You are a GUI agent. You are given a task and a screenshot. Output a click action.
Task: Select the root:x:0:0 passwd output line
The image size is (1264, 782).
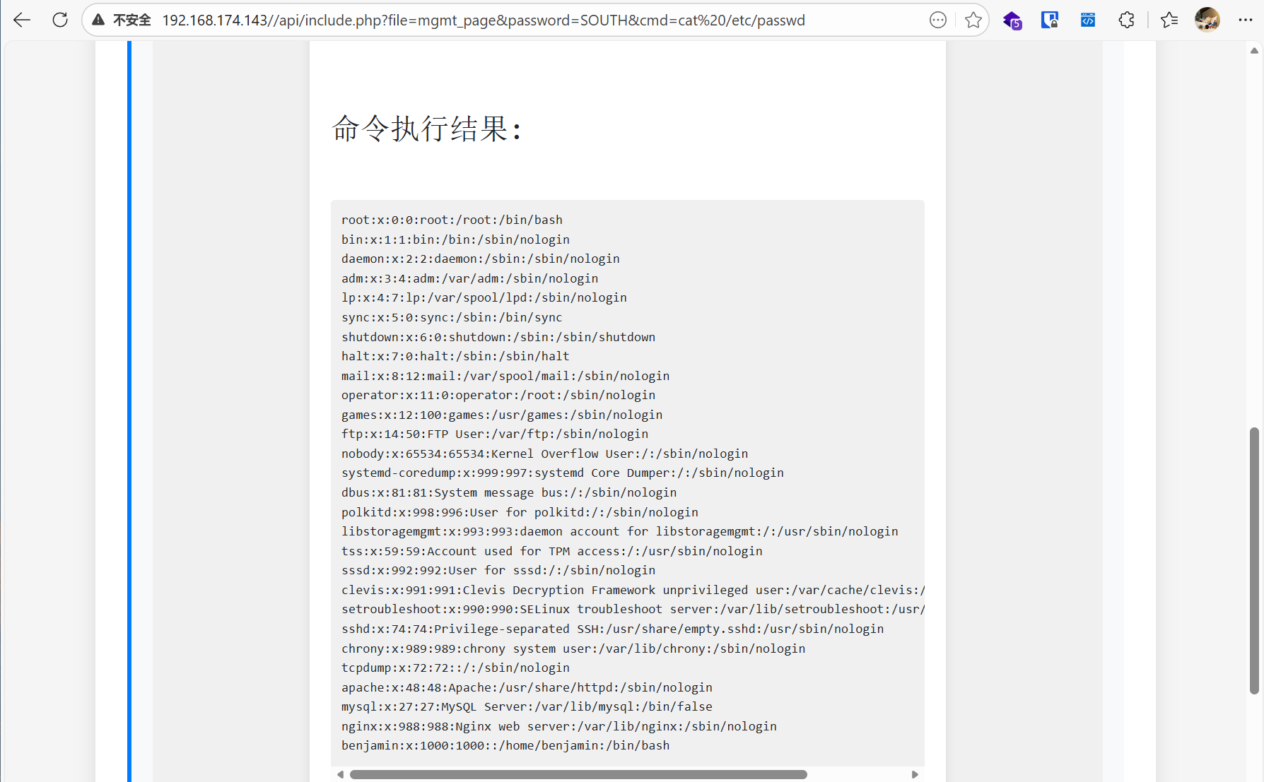(x=452, y=220)
